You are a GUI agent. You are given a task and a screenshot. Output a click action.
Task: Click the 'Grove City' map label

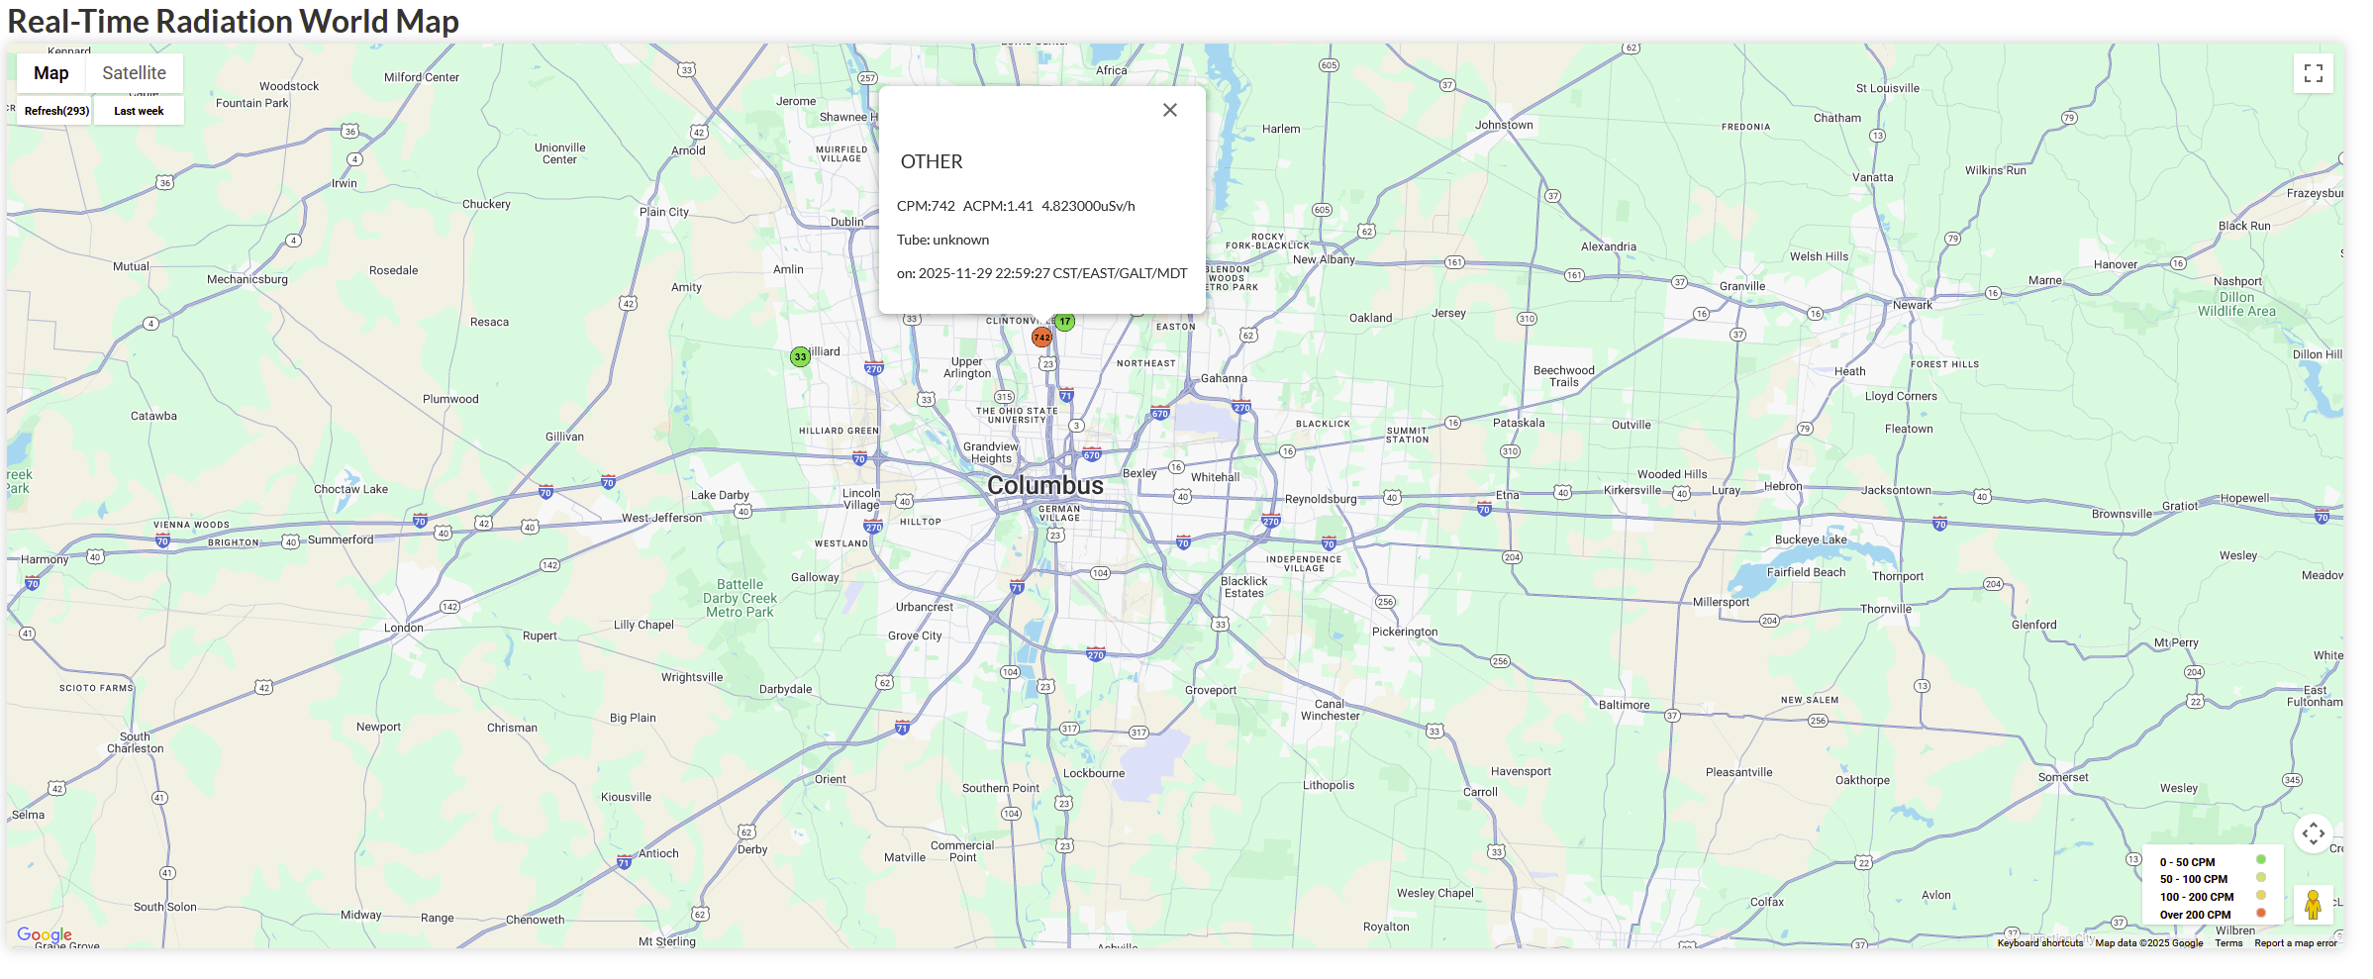click(x=915, y=636)
